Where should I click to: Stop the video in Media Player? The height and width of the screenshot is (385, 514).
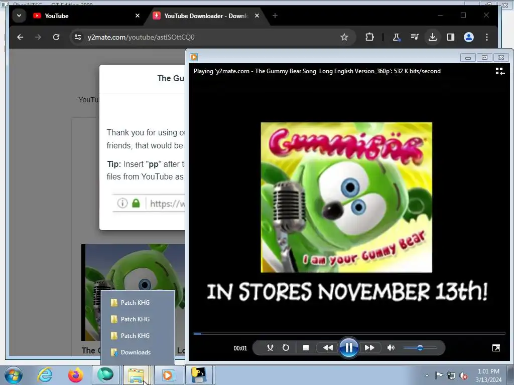pos(306,348)
